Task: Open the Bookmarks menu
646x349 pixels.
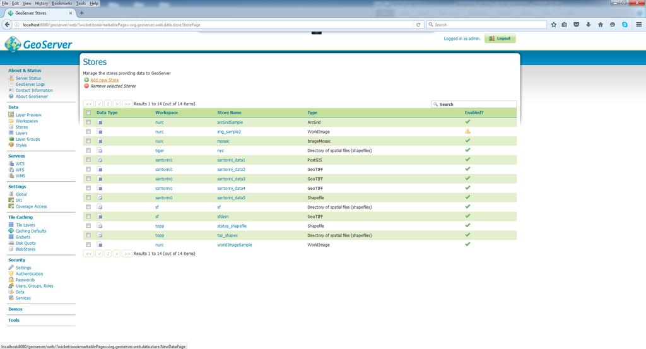Action: [62, 3]
